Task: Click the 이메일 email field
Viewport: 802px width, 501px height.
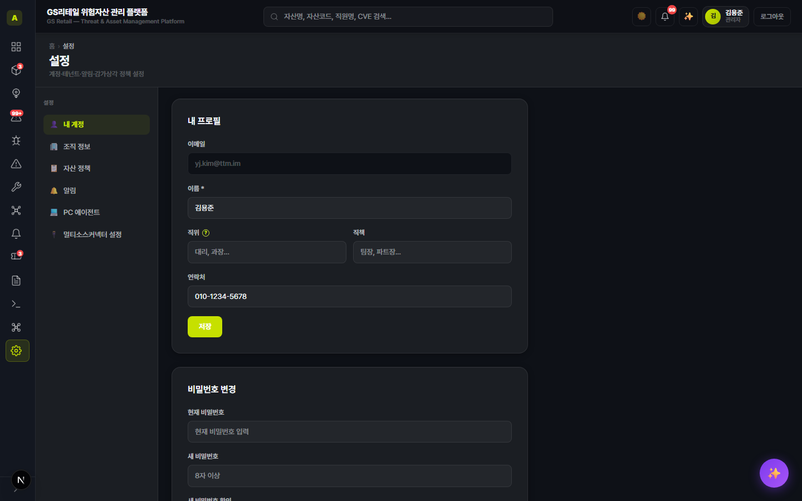Action: pos(350,164)
